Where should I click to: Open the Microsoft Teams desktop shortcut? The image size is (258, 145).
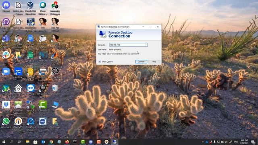click(x=6, y=41)
